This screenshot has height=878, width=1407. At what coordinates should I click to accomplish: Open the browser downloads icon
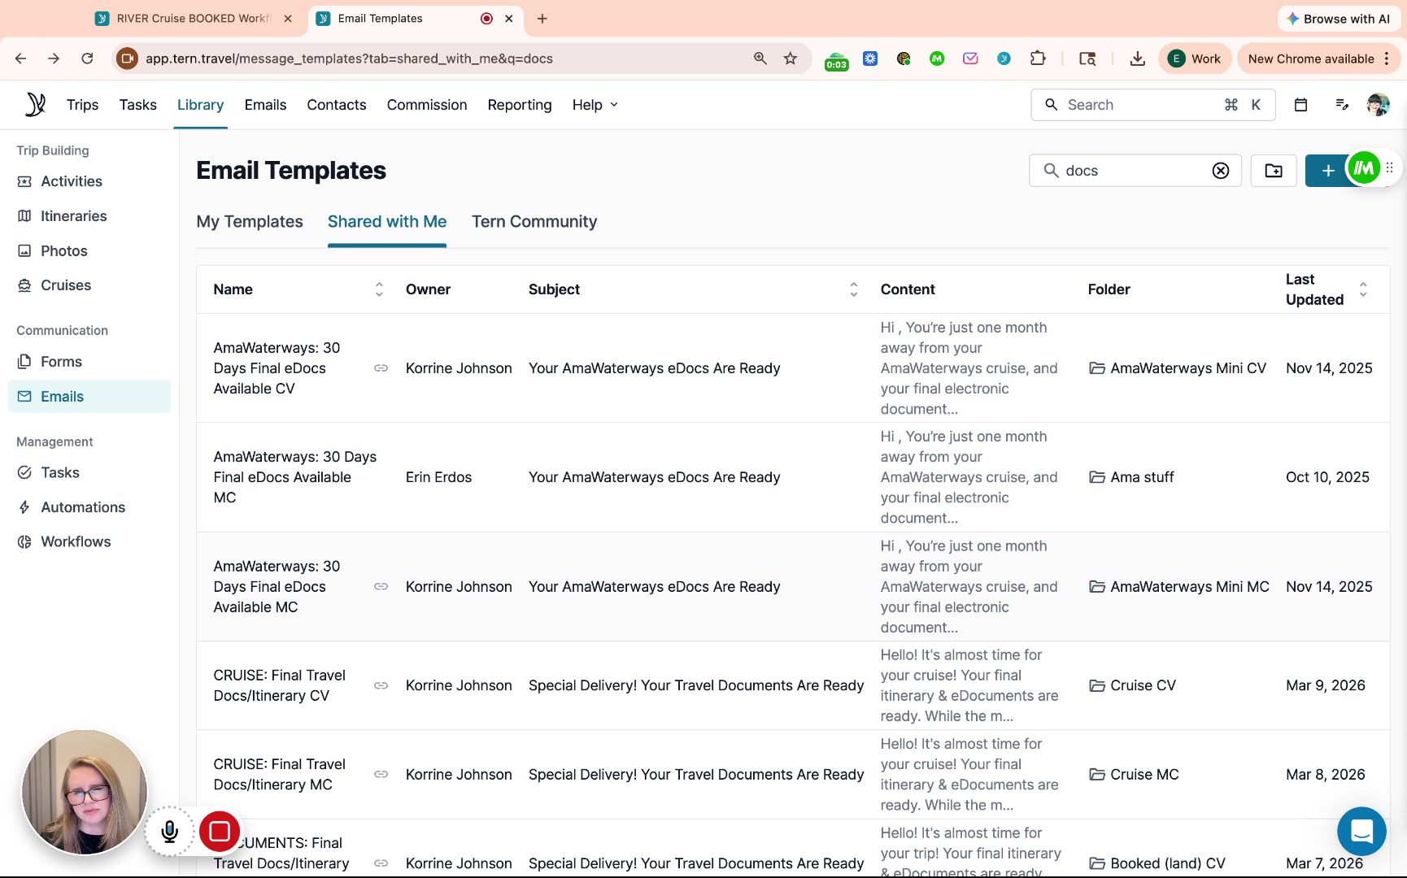click(x=1137, y=59)
